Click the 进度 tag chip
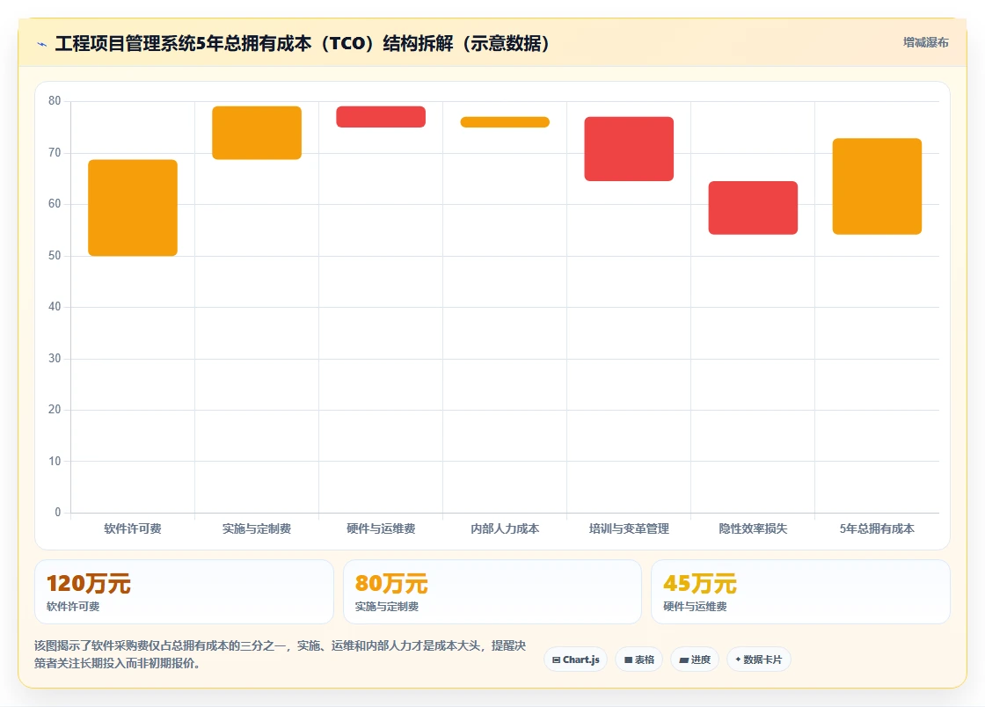Image resolution: width=985 pixels, height=707 pixels. (695, 660)
